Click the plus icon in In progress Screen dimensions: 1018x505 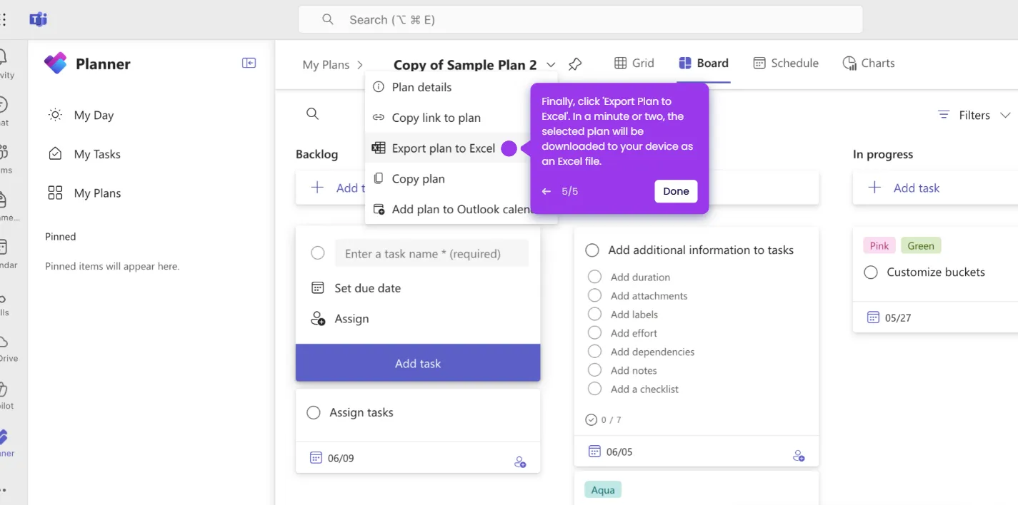(874, 188)
